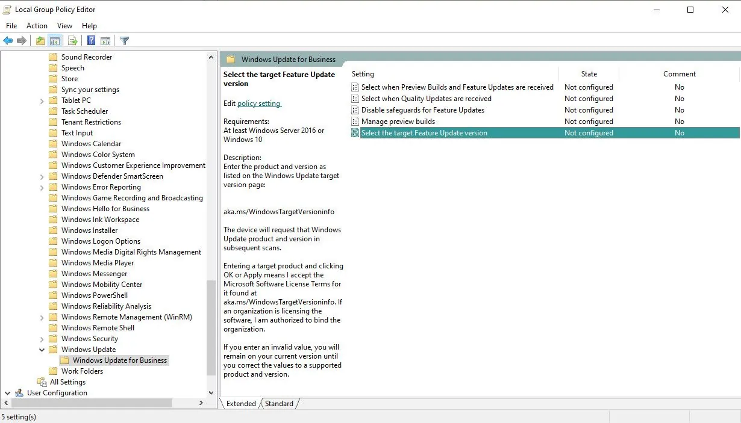
Task: Collapse the Windows Update tree node
Action: [42, 349]
